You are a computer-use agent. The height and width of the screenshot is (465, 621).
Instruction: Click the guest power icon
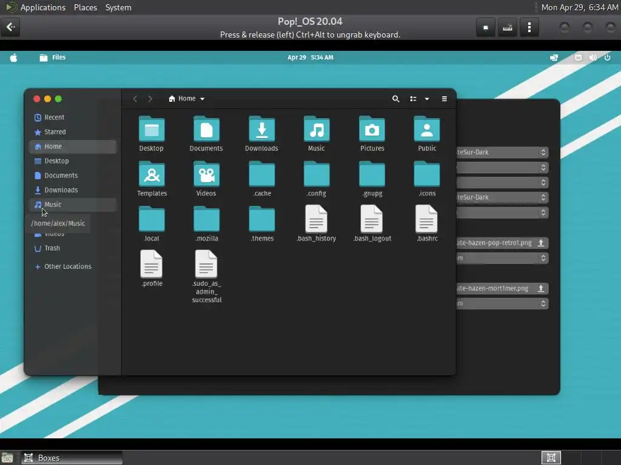(x=607, y=58)
